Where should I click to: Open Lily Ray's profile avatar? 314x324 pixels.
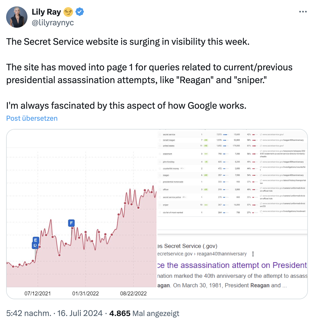[17, 17]
